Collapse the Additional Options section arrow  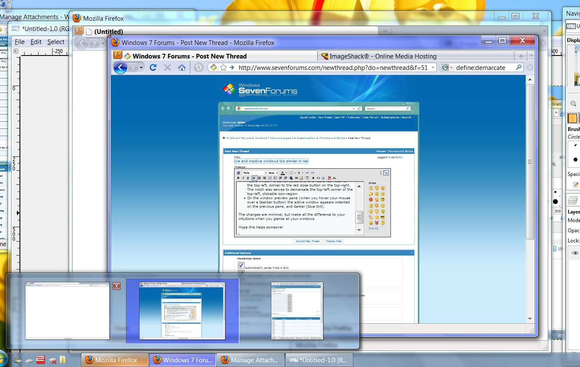tap(412, 252)
